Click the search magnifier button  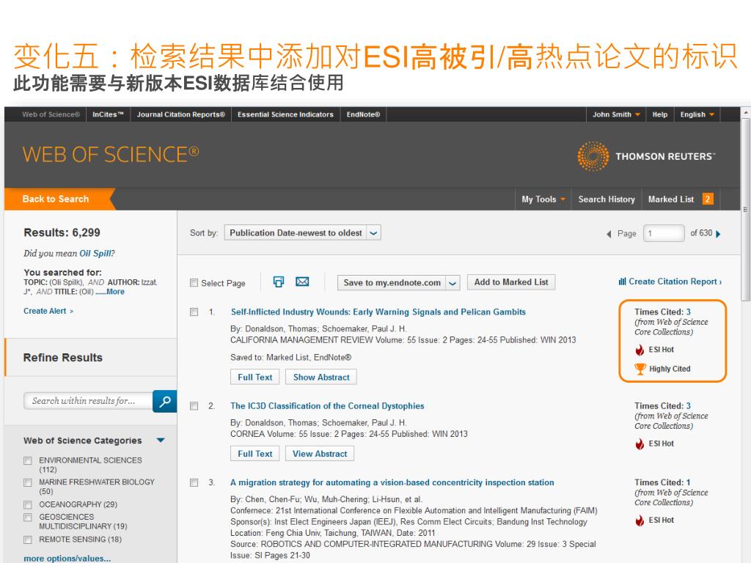click(x=165, y=401)
